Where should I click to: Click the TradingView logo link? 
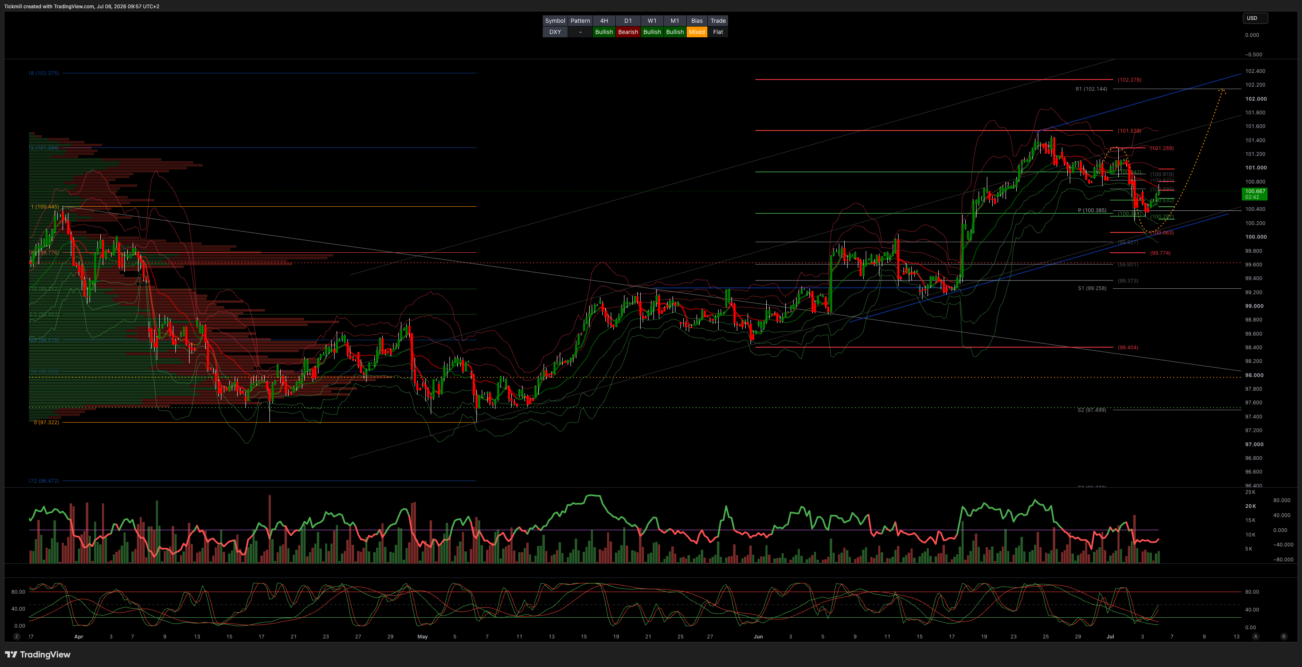point(38,655)
